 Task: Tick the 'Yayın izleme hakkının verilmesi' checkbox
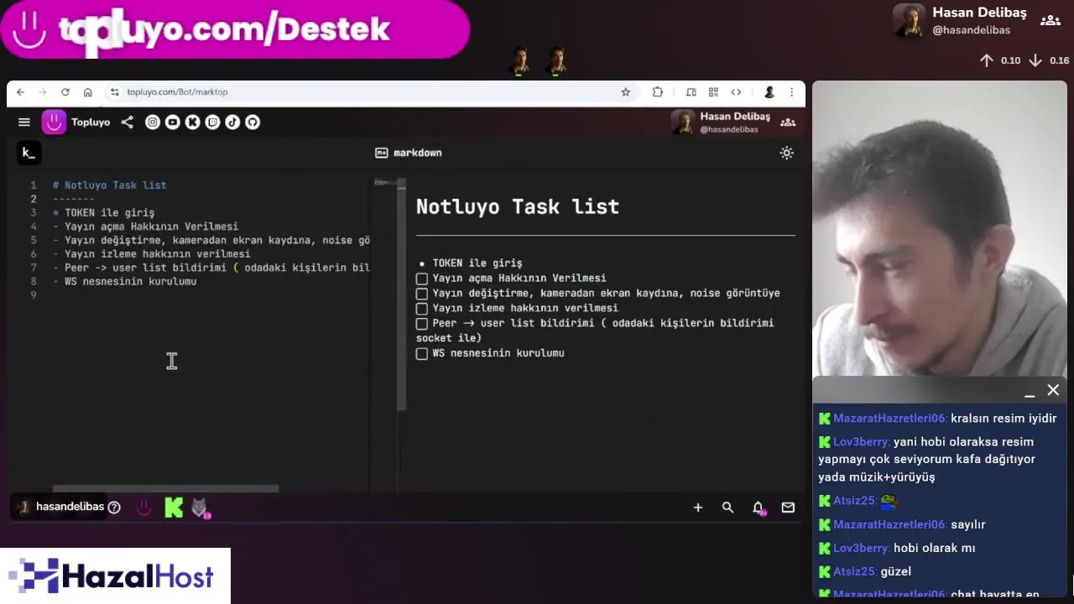click(x=422, y=309)
